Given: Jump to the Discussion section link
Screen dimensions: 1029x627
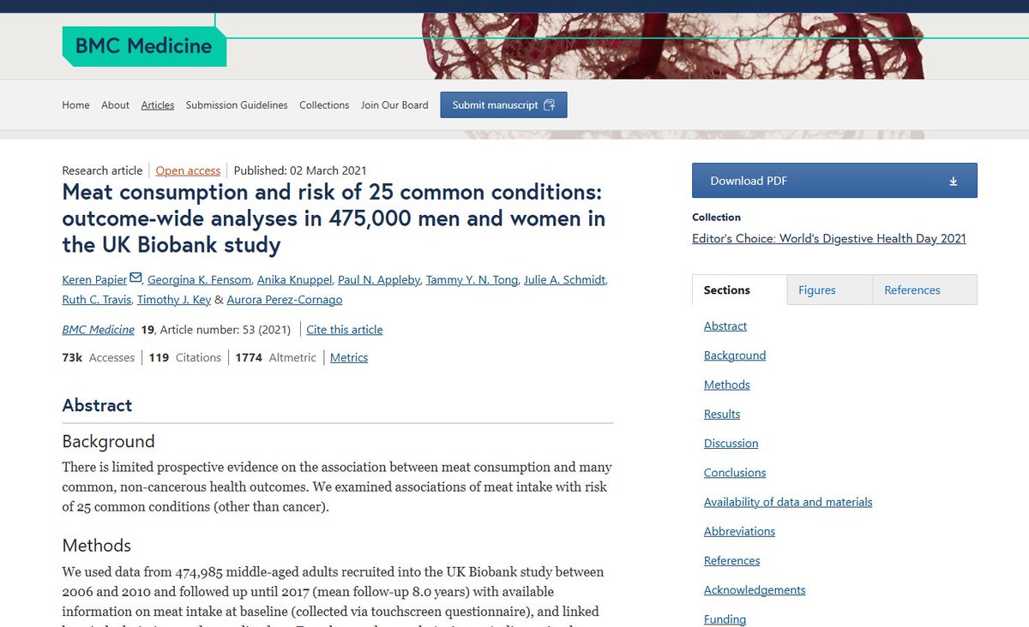Looking at the screenshot, I should pyautogui.click(x=731, y=444).
